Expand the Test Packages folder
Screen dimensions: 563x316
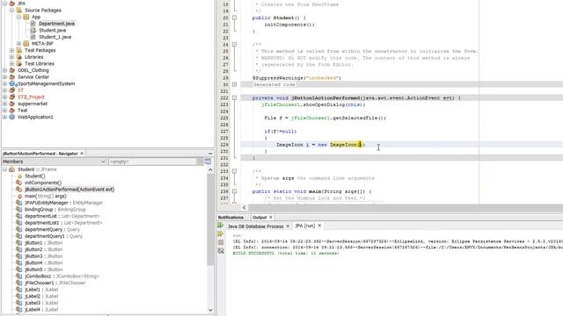click(11, 50)
